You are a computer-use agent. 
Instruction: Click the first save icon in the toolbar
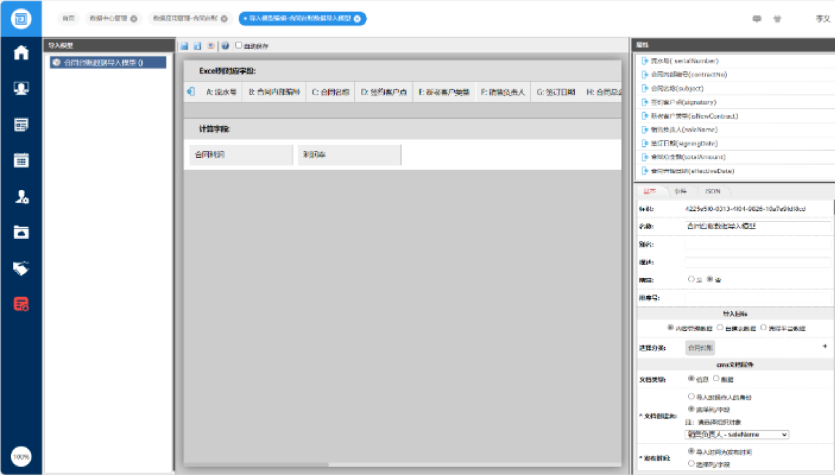tap(184, 46)
